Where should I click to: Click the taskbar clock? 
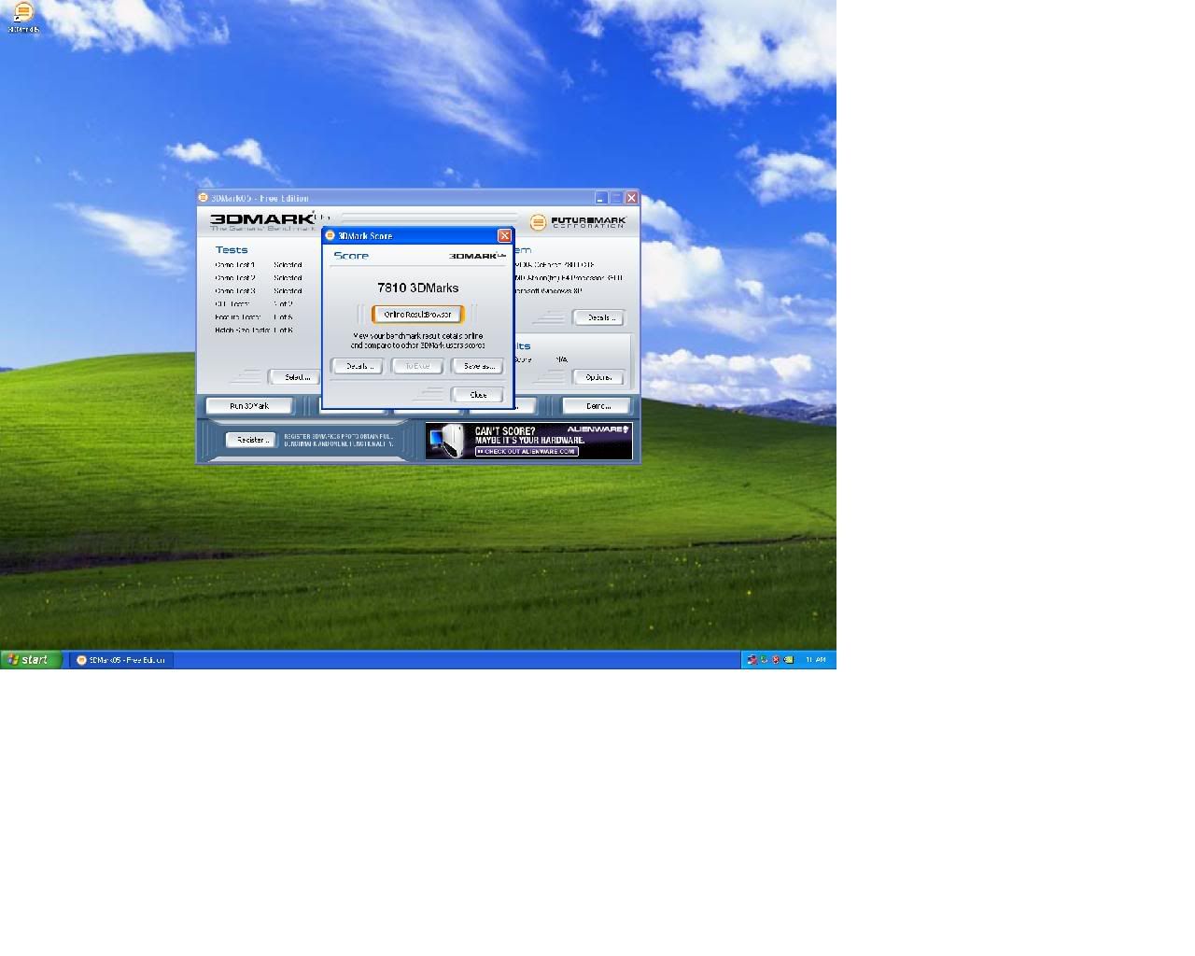pos(815,660)
